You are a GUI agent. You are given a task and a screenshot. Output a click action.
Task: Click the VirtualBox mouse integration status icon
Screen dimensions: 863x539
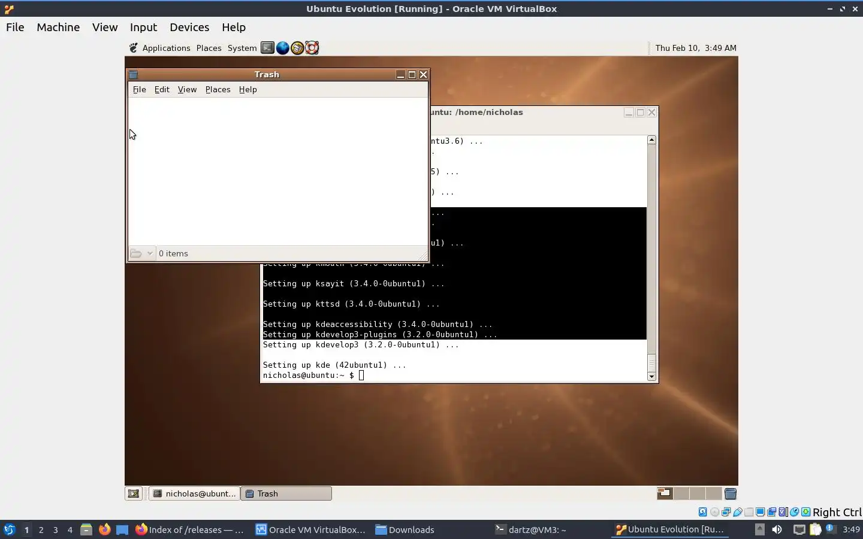coord(794,512)
